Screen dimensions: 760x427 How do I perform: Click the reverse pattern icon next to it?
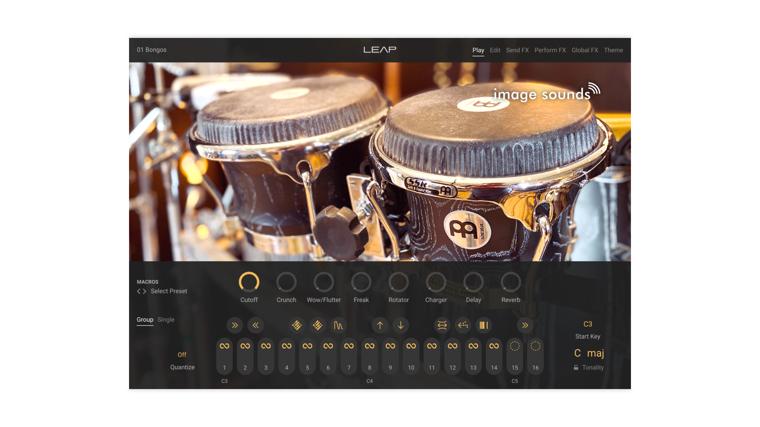point(255,325)
